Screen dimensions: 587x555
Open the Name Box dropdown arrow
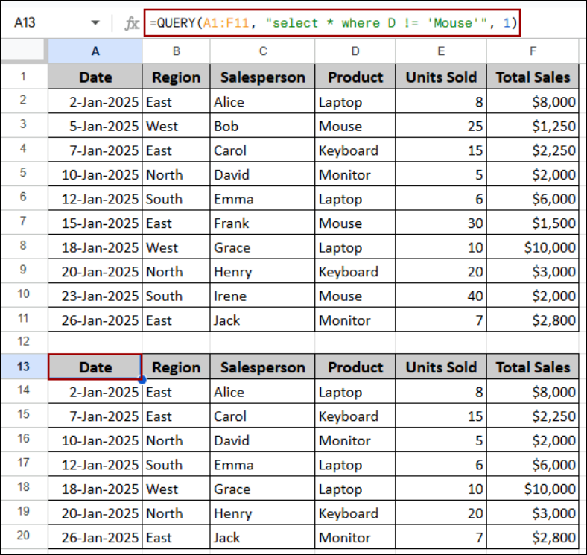pos(95,23)
